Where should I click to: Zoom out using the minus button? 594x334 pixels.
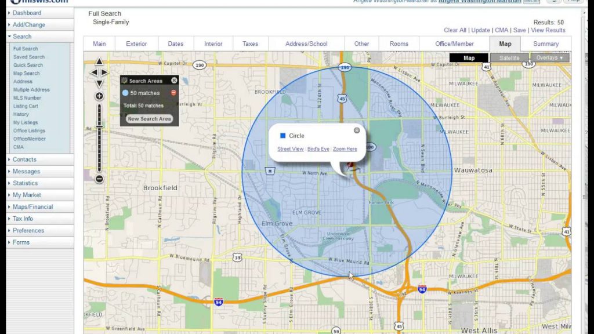pos(99,179)
